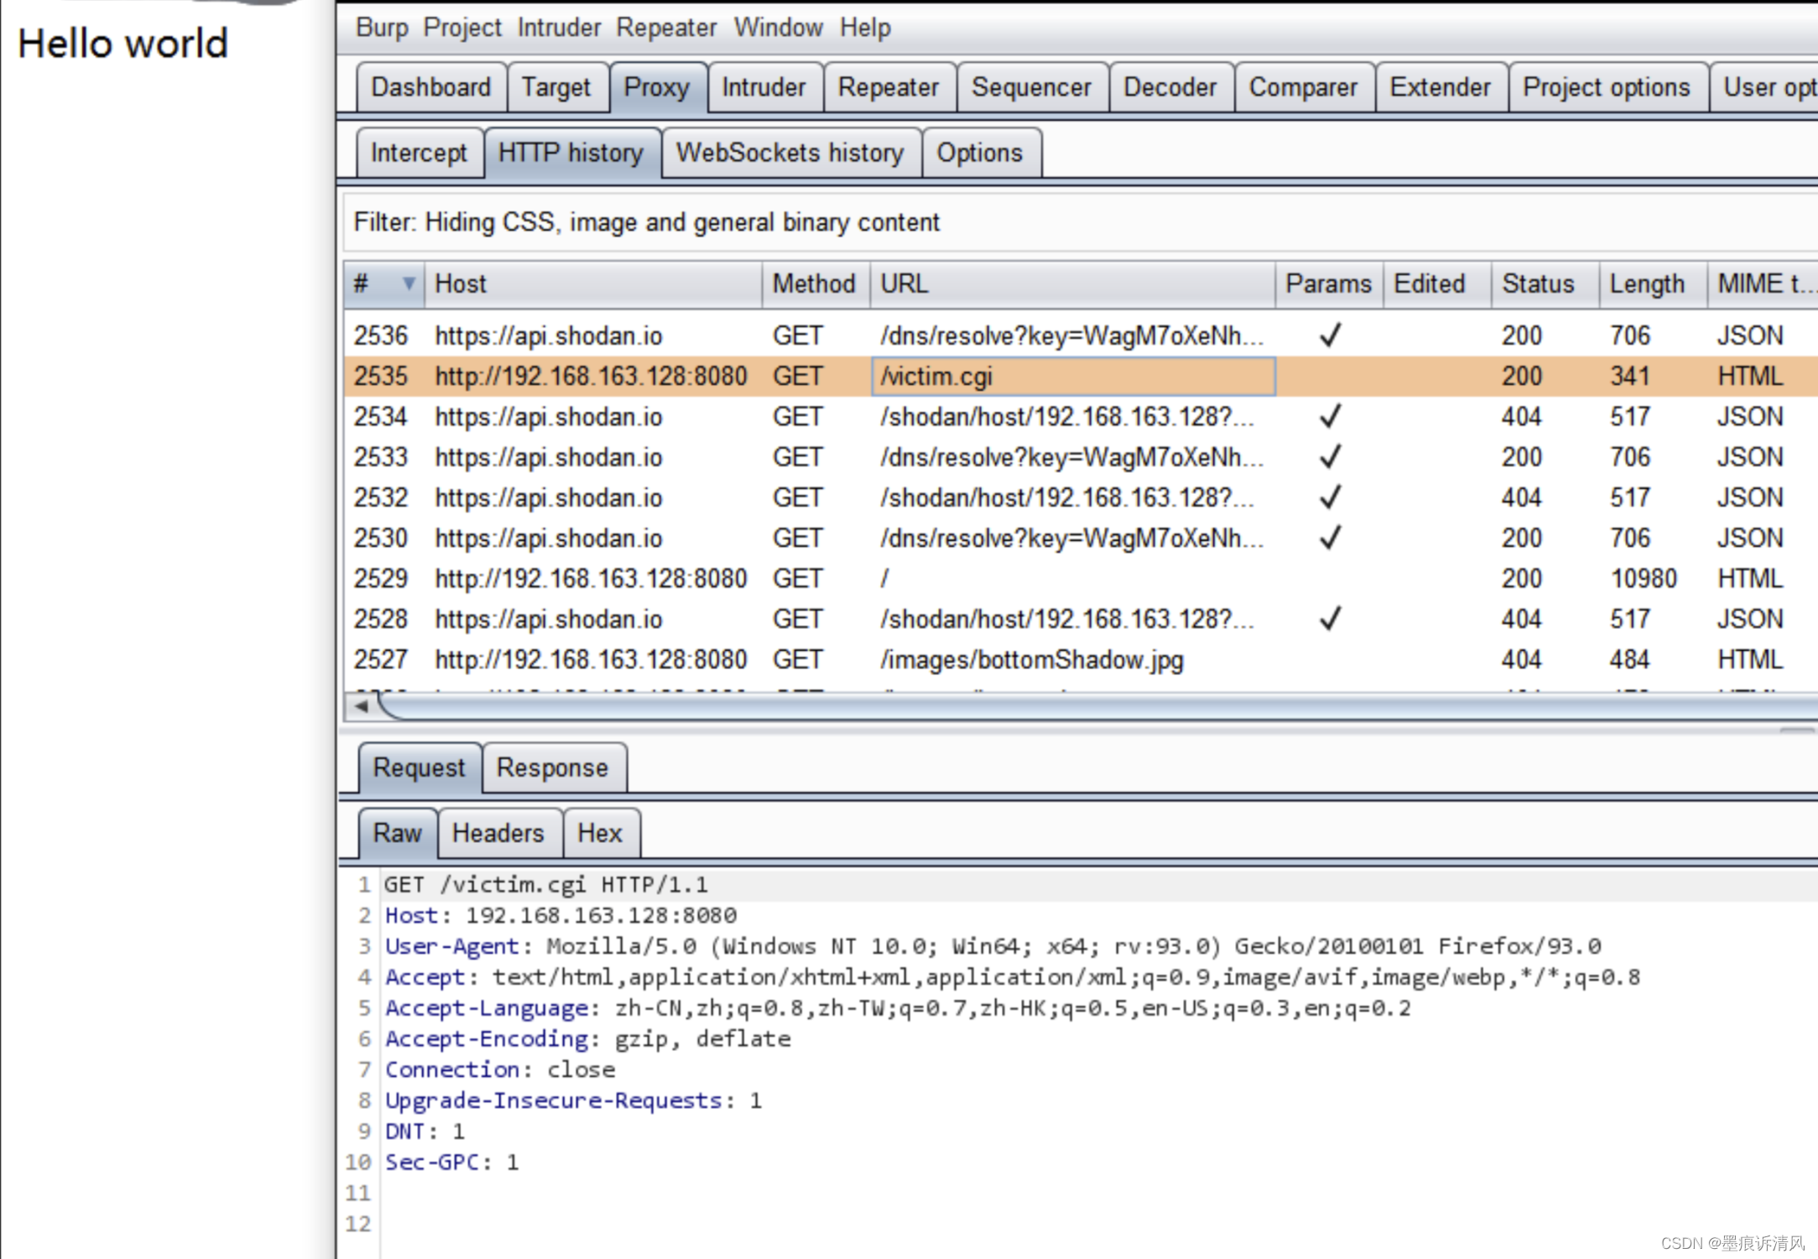This screenshot has height=1259, width=1818.
Task: Open the Comparer tab
Action: click(1303, 87)
